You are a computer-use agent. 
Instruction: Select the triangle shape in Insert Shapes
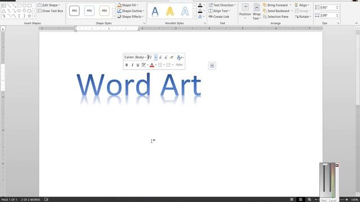[4, 11]
